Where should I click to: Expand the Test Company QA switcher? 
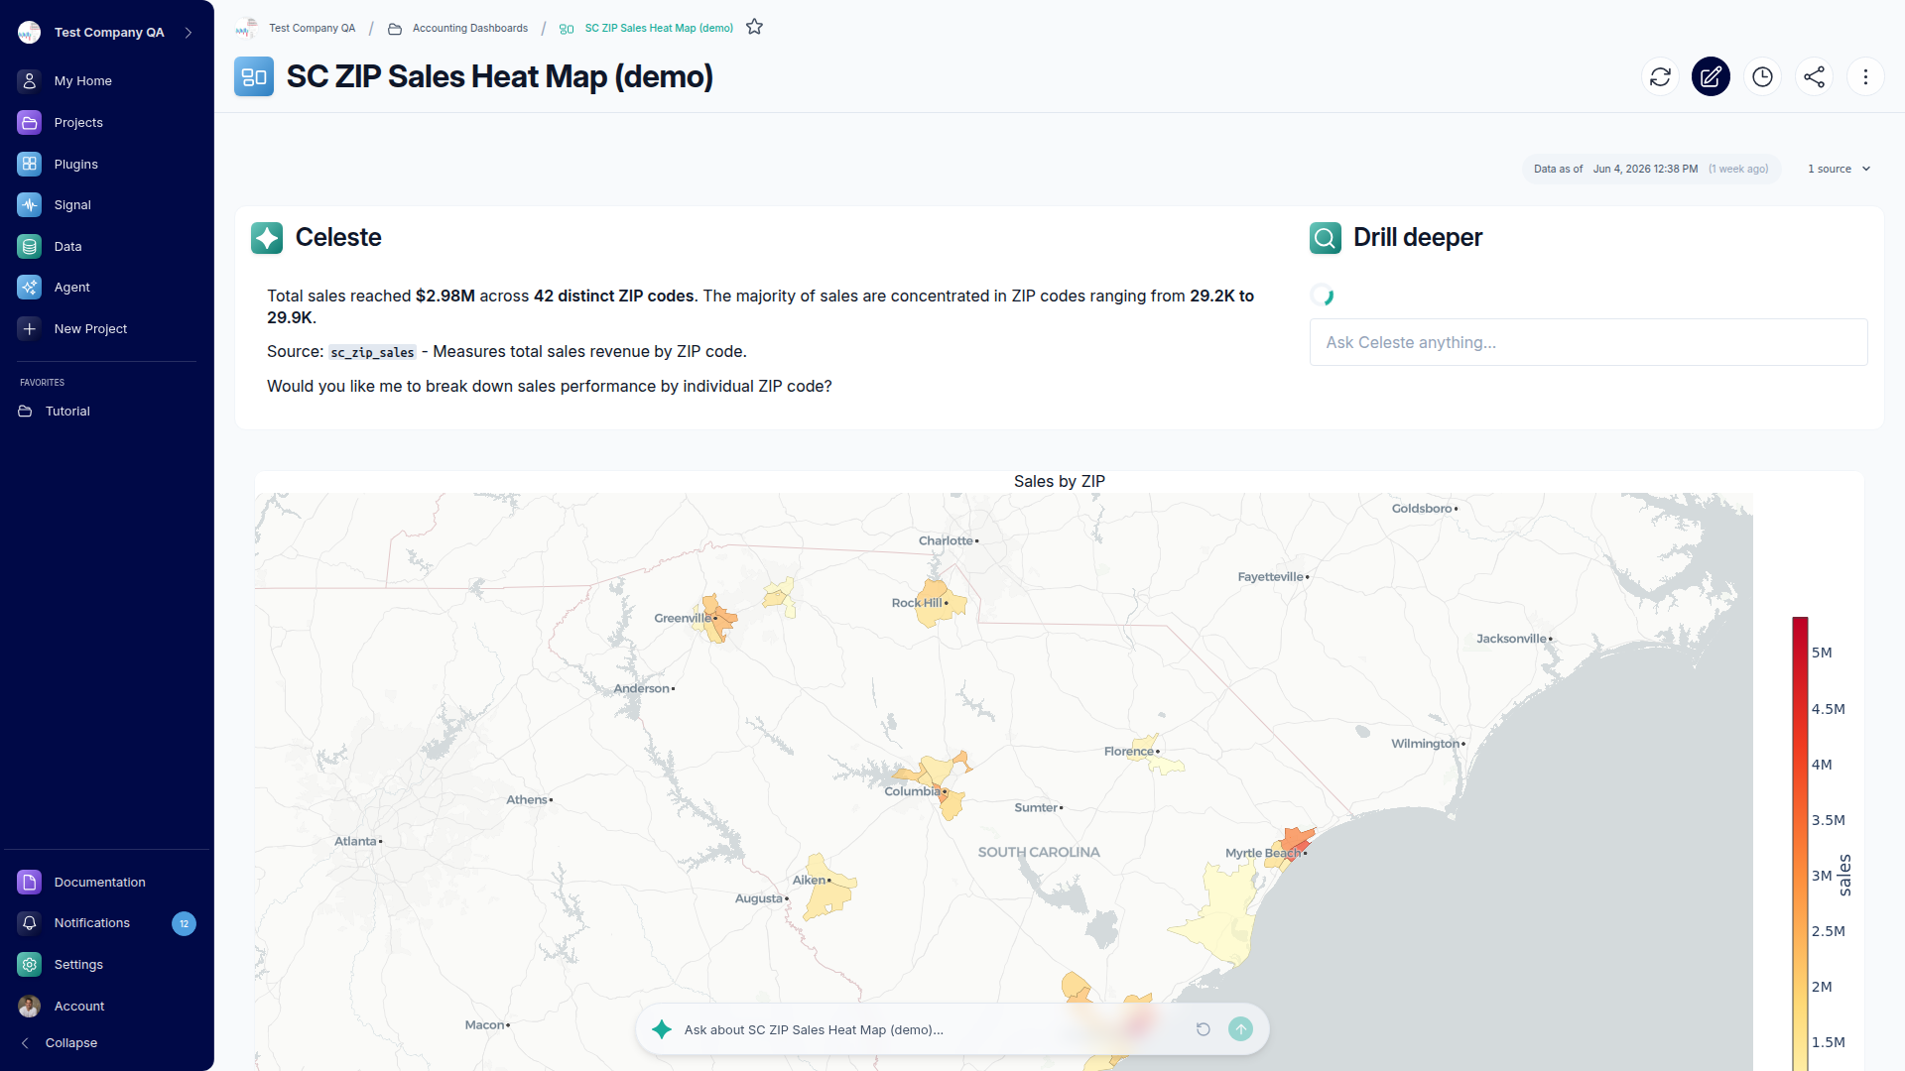pos(189,33)
